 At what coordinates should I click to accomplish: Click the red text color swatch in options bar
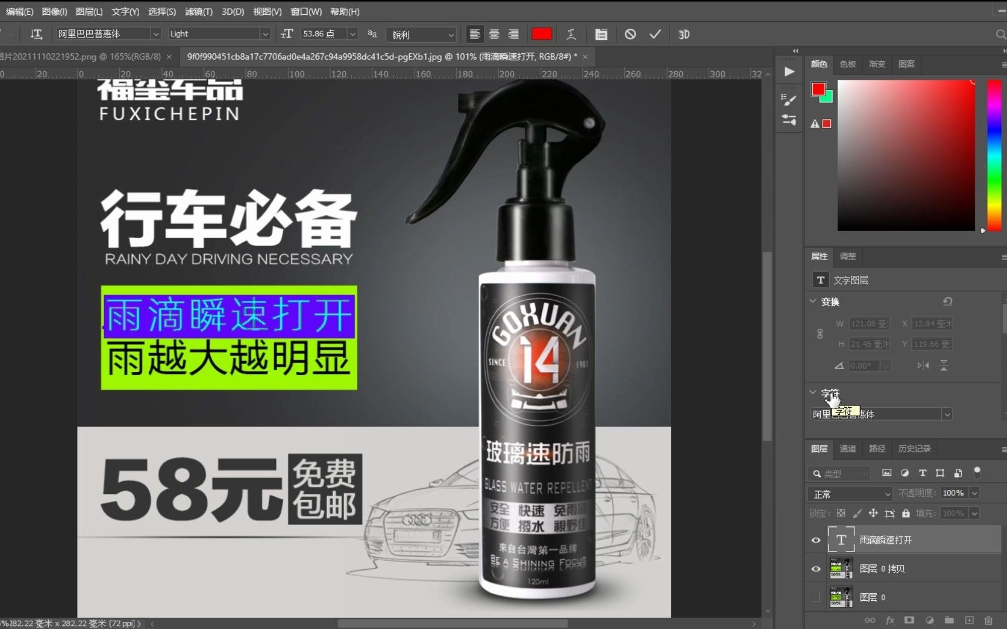tap(541, 34)
